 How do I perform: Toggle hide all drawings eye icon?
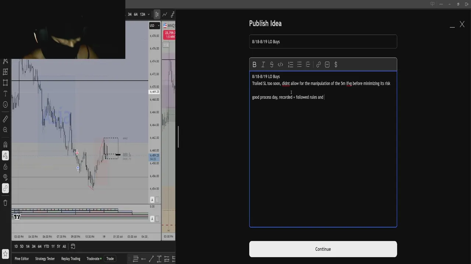pos(5,177)
